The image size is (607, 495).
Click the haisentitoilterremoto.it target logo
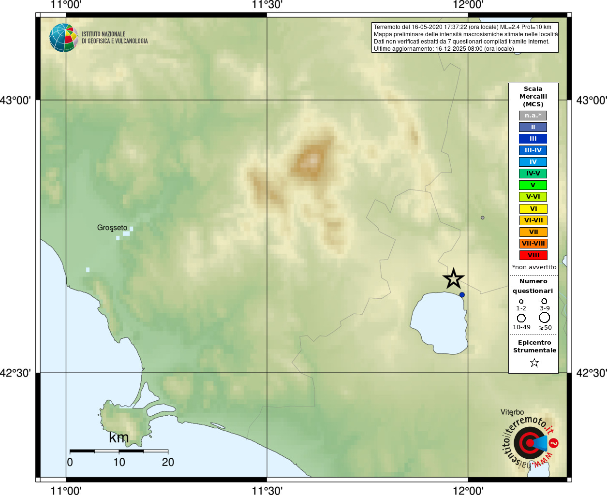530,442
